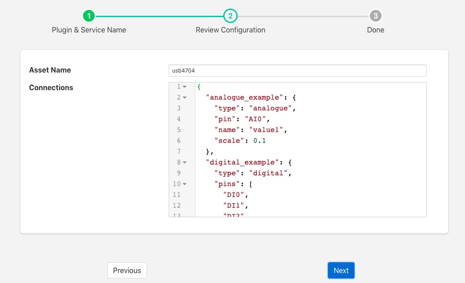465x283 pixels.
Task: Click the "digital_example" key in the editor
Action: 238,162
